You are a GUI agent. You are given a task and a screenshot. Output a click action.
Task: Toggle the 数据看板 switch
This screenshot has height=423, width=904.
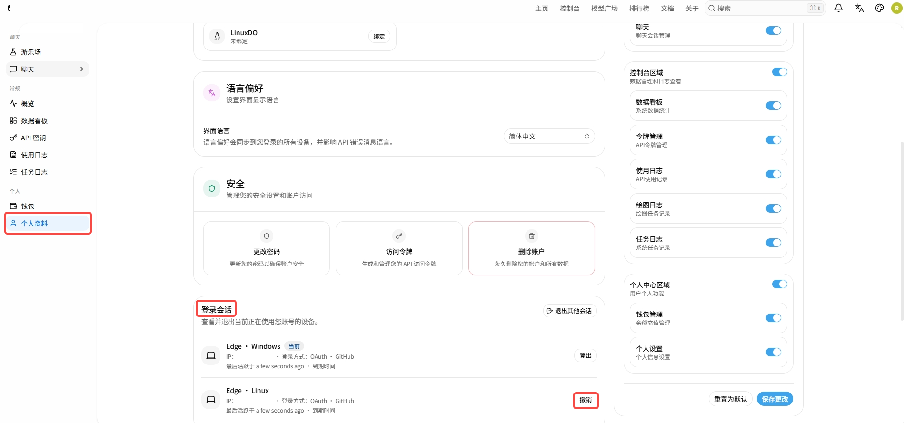tap(774, 106)
